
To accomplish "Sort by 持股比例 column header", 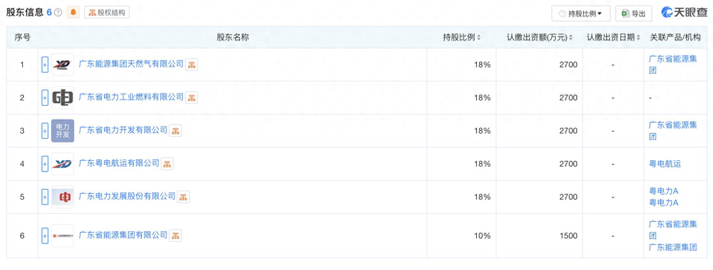I will (461, 37).
